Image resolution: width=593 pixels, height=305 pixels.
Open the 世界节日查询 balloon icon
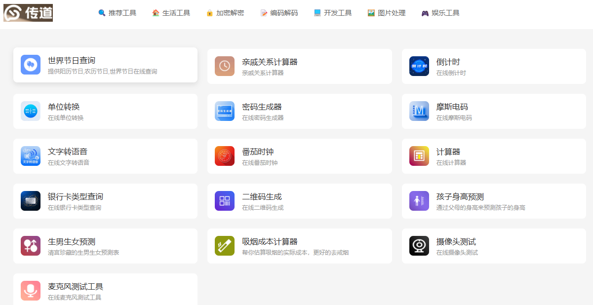pyautogui.click(x=31, y=65)
